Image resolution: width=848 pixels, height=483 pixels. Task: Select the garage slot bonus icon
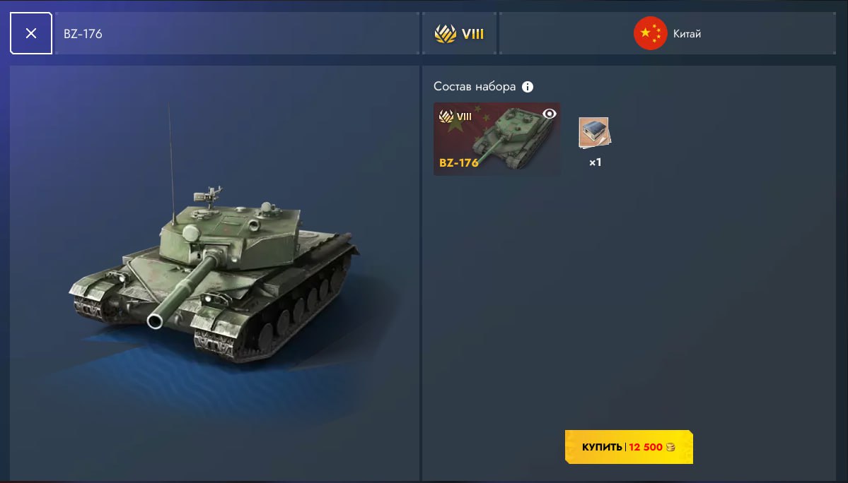pos(594,133)
